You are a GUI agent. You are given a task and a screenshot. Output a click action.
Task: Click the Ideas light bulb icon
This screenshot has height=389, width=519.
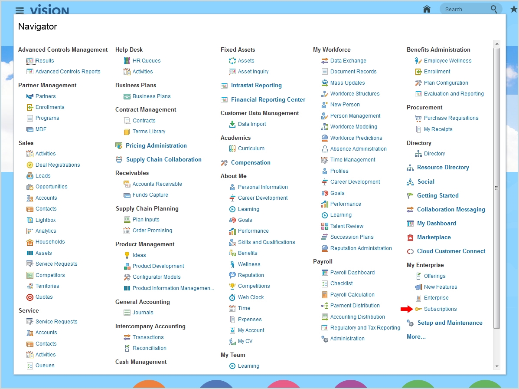(x=127, y=255)
